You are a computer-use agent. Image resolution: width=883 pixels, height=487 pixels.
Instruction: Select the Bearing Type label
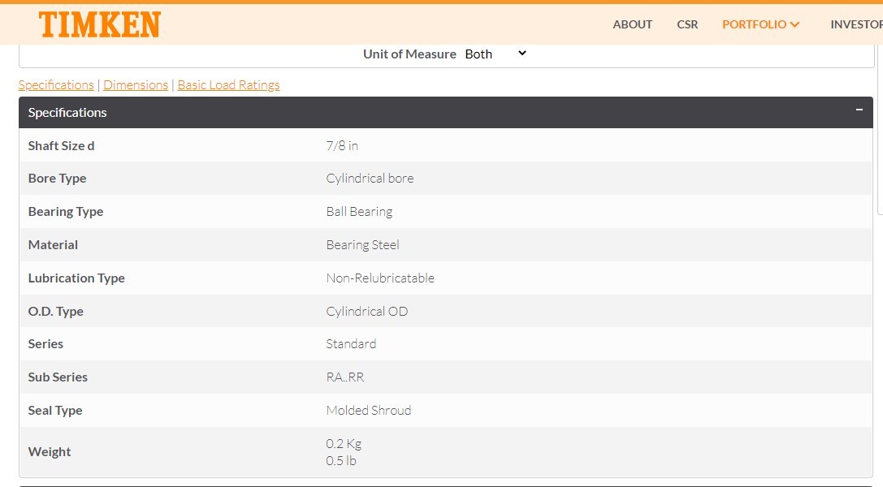pos(65,212)
